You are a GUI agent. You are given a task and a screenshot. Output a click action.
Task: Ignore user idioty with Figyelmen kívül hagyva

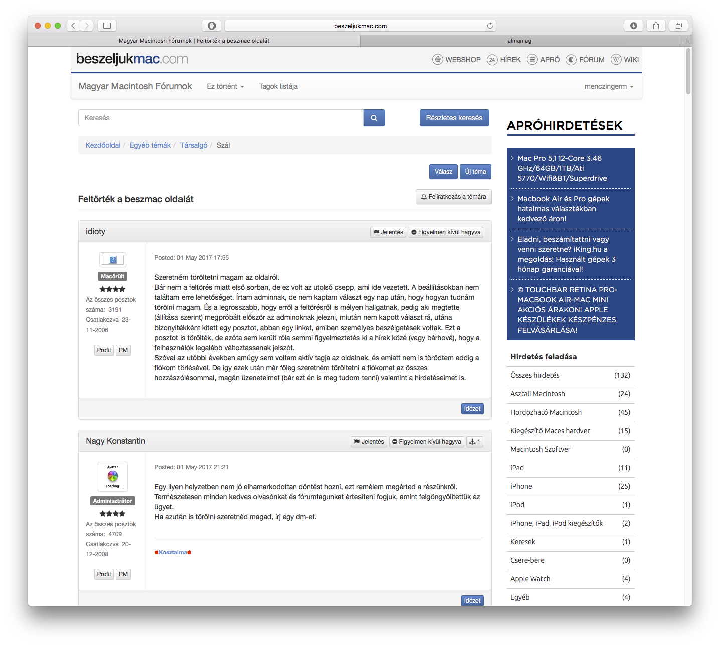coord(446,232)
